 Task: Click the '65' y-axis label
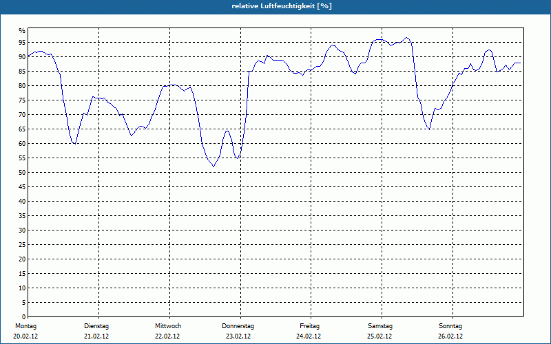[x=22, y=129]
